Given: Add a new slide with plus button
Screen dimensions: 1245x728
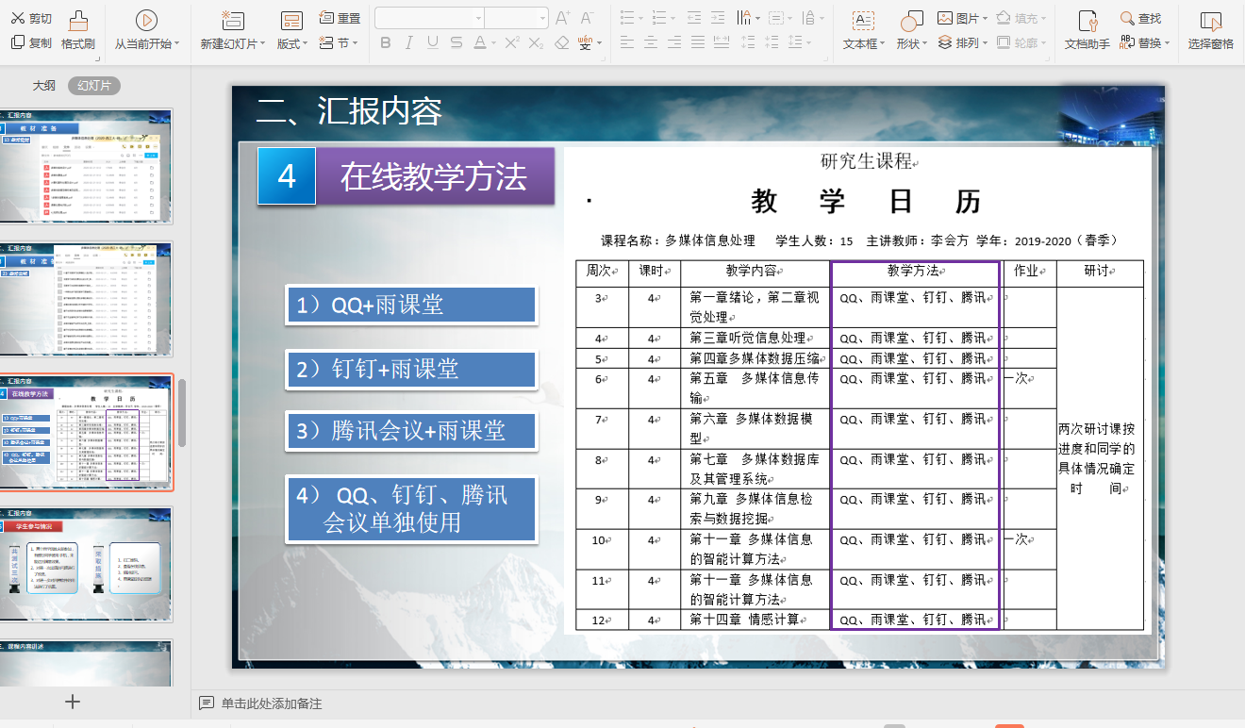Looking at the screenshot, I should (73, 702).
